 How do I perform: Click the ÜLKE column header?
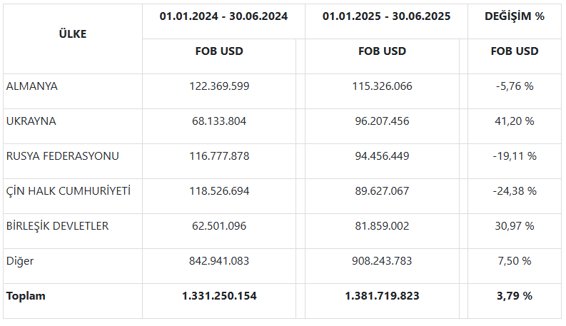click(72, 34)
